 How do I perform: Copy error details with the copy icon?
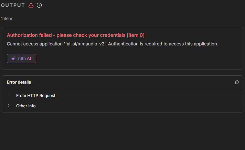click(x=237, y=82)
